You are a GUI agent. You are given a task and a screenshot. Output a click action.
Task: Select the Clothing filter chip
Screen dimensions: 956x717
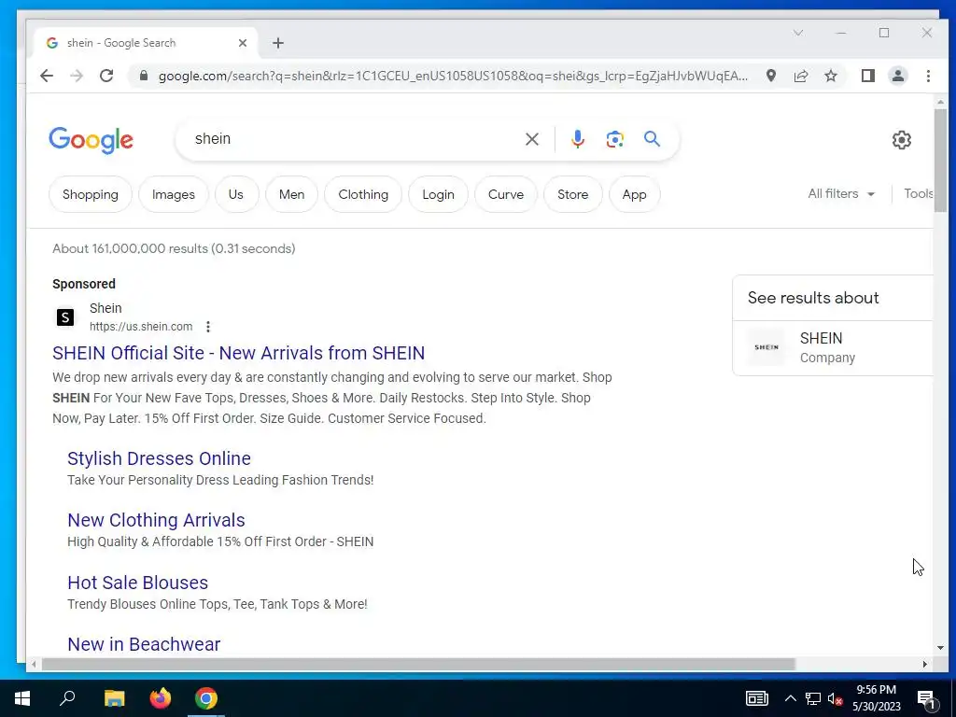coord(363,194)
